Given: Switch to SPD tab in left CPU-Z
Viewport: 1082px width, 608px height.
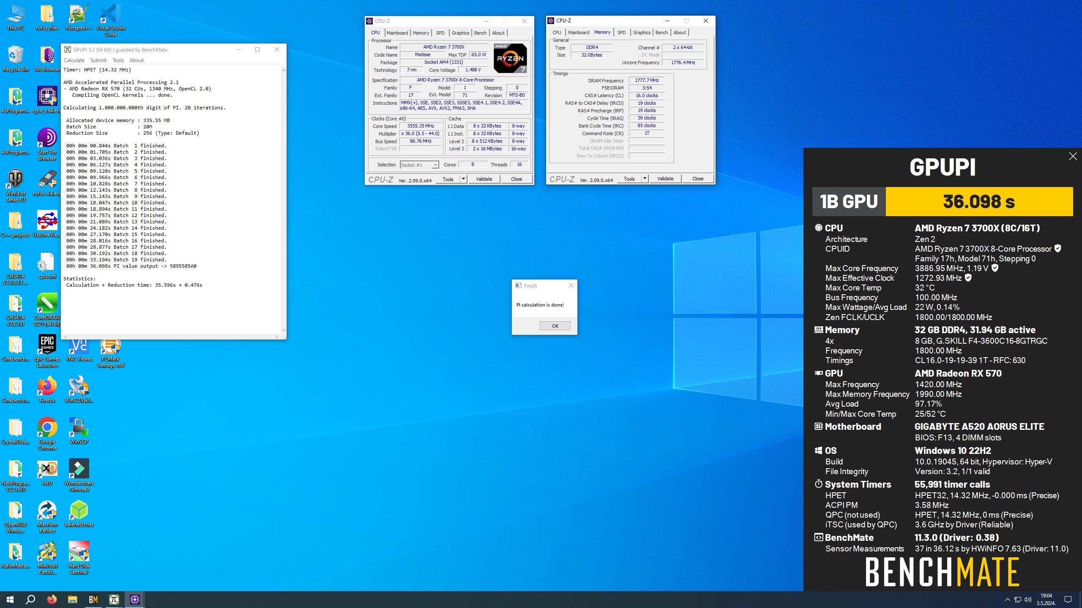Looking at the screenshot, I should coord(440,33).
